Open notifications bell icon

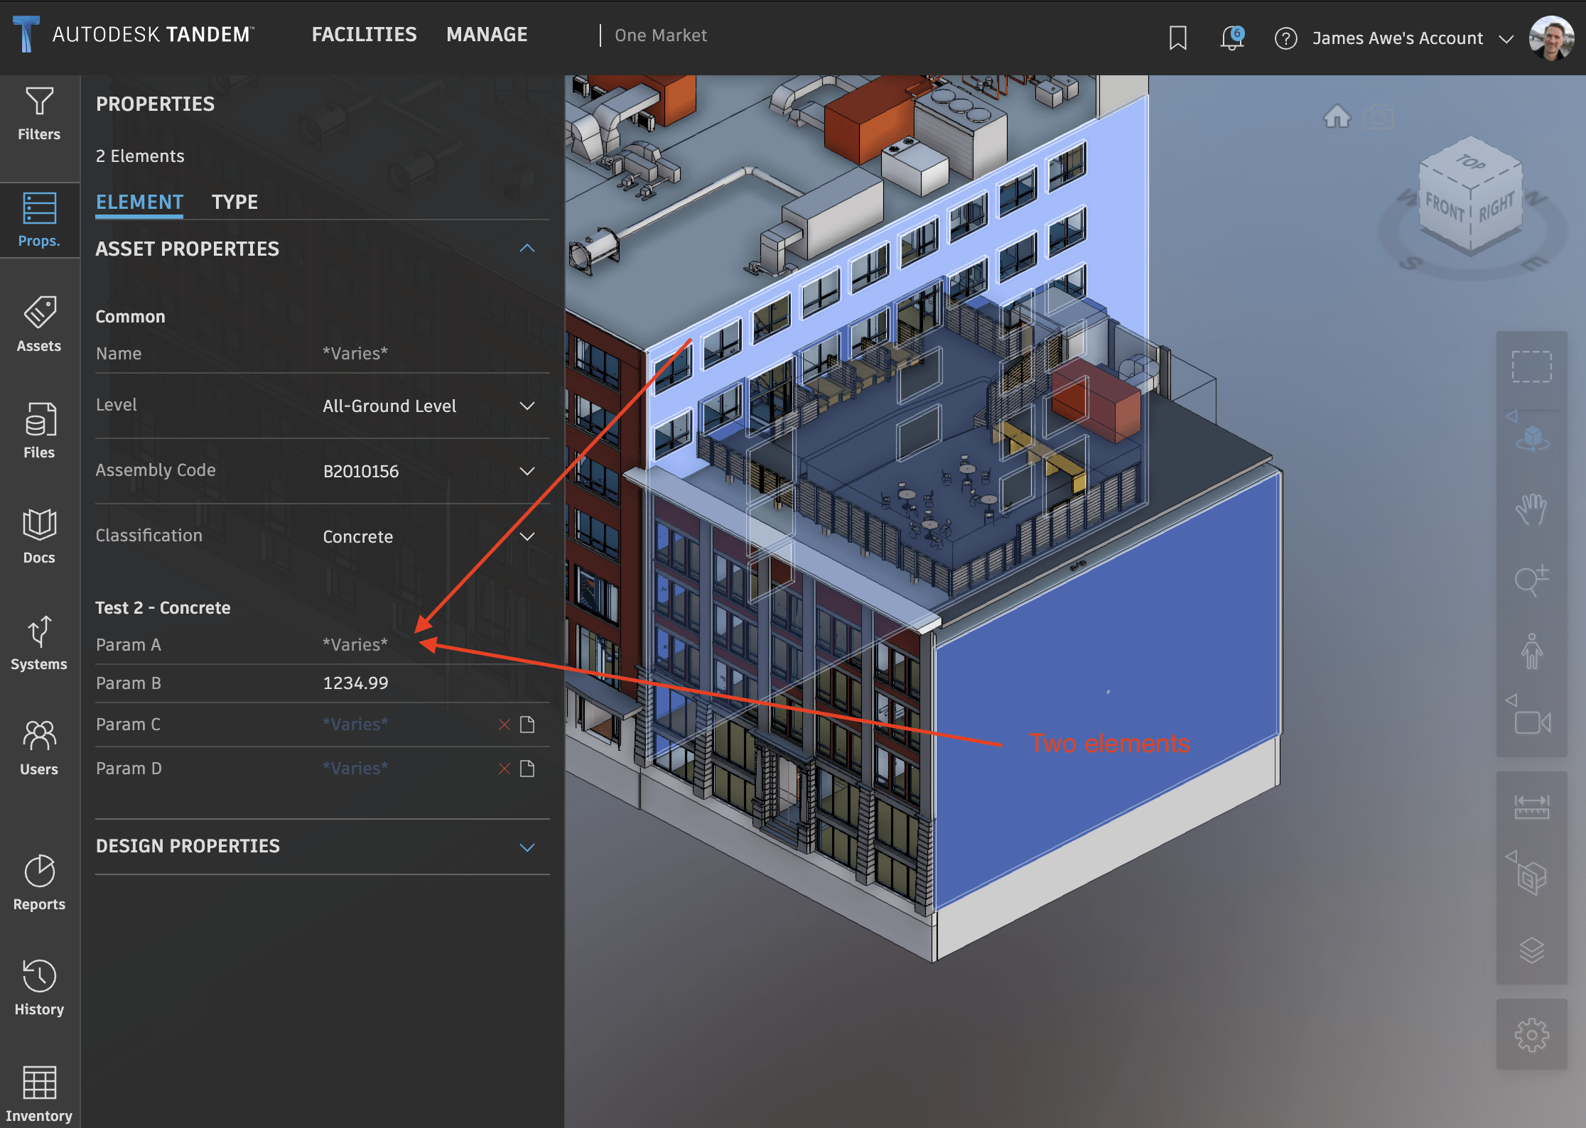[x=1232, y=38]
